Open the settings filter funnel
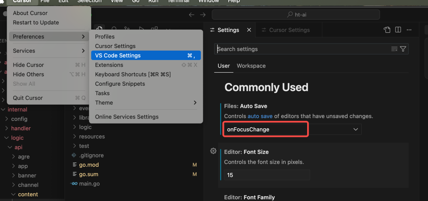Image resolution: width=428 pixels, height=201 pixels. tap(403, 49)
